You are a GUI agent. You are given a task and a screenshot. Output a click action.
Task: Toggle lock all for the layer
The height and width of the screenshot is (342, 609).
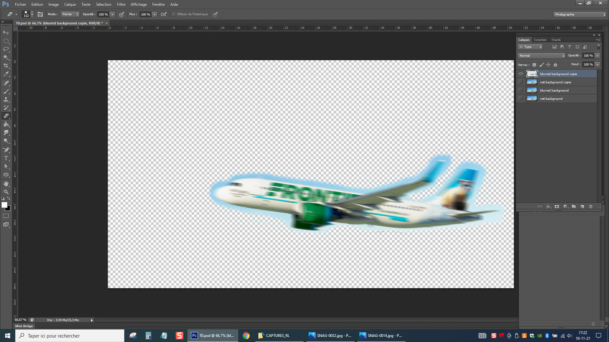[x=555, y=65]
